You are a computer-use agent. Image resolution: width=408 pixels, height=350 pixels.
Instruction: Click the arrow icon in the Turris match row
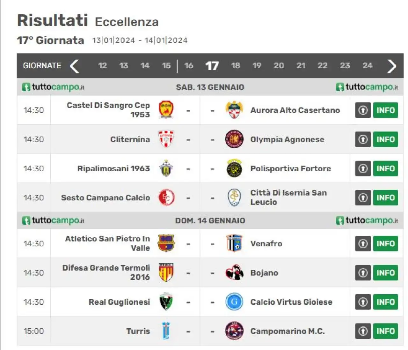[363, 331]
